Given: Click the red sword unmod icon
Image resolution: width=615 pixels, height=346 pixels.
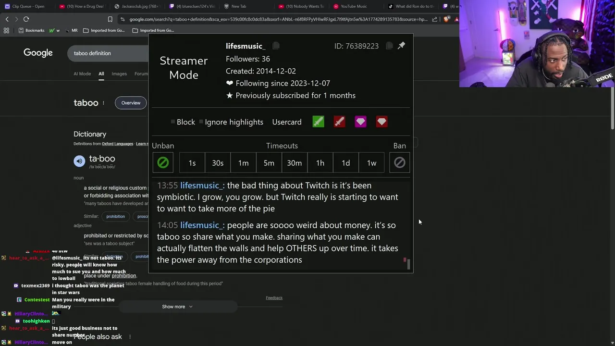Looking at the screenshot, I should click(339, 122).
